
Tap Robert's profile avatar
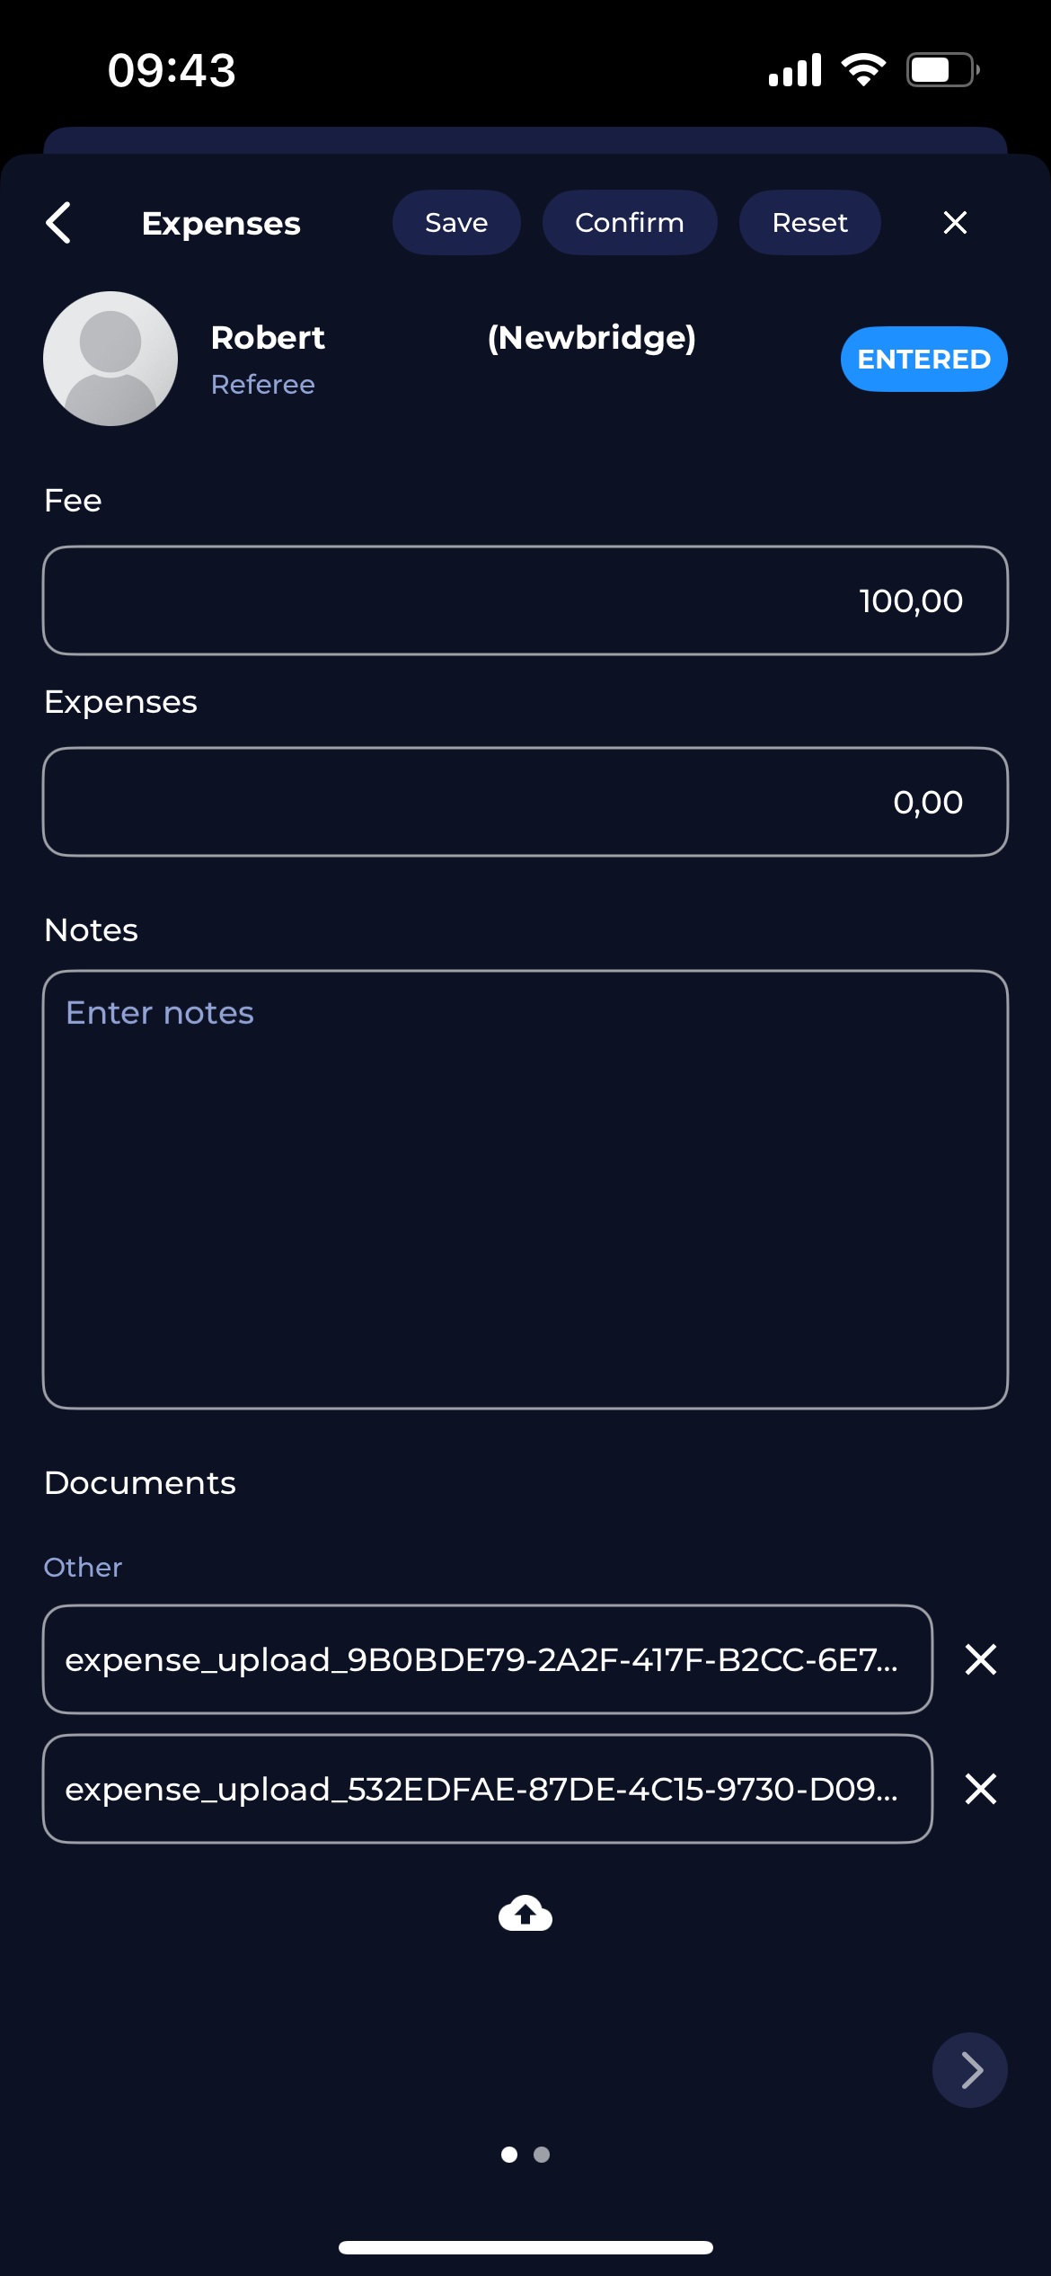[x=110, y=359]
